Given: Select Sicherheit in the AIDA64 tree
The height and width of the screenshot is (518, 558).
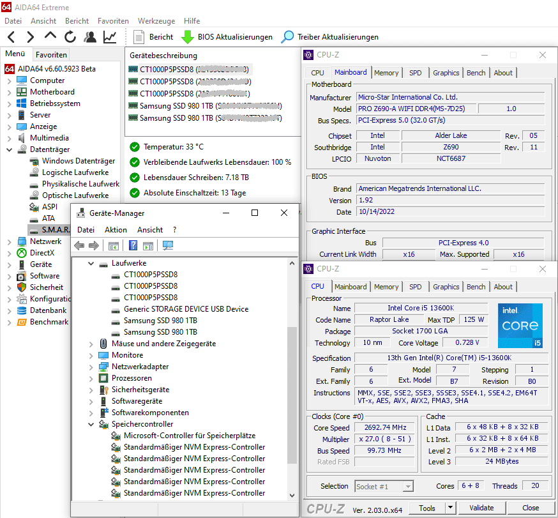Looking at the screenshot, I should point(46,287).
